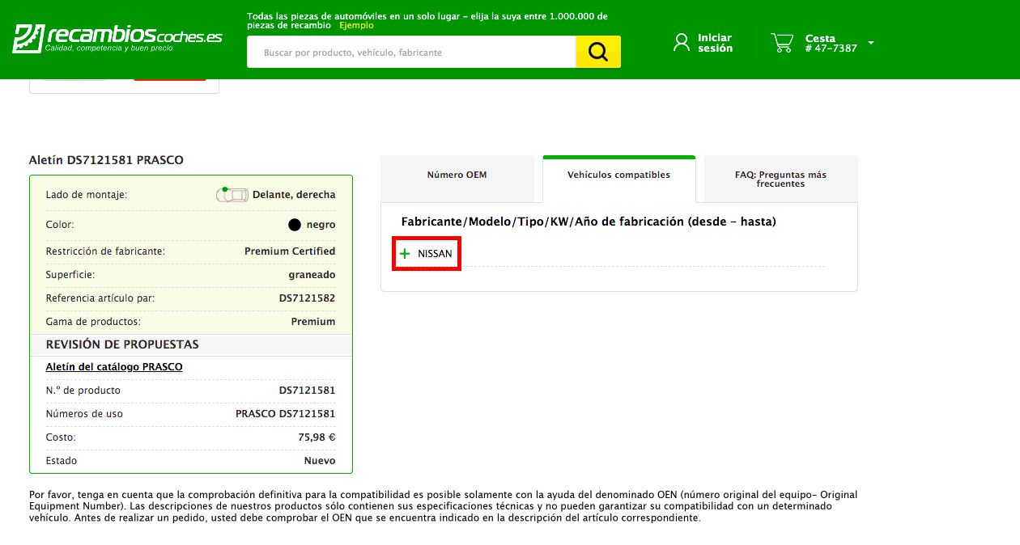The width and height of the screenshot is (1020, 545).
Task: Click the black color swatch
Action: click(295, 225)
